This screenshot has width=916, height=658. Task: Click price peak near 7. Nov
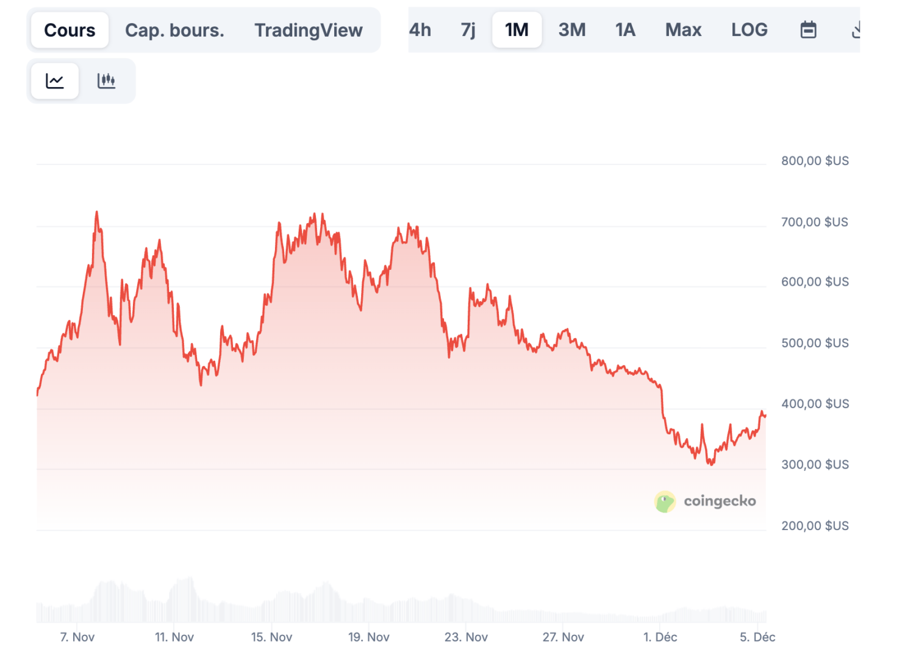pos(96,213)
